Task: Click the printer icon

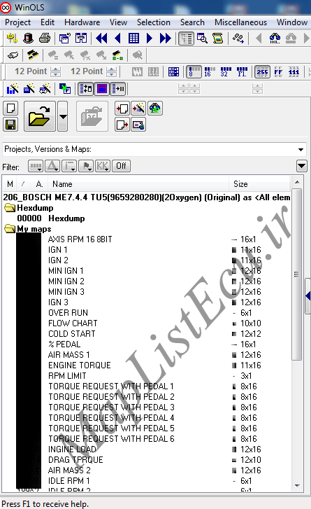Action: click(45, 39)
